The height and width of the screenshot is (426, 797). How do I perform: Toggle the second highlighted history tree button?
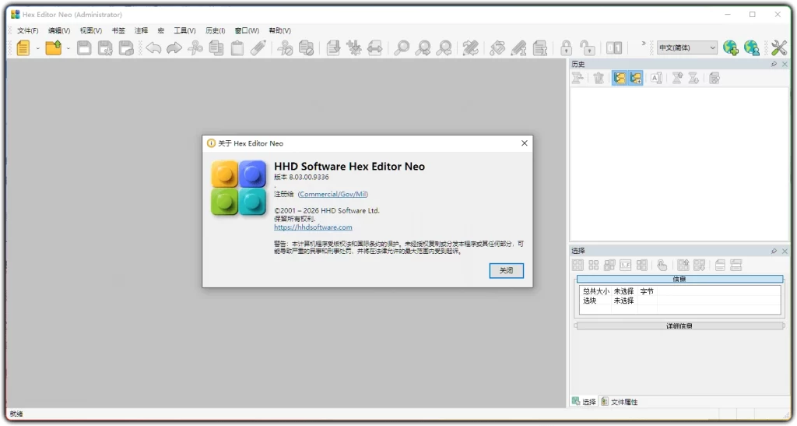click(635, 78)
